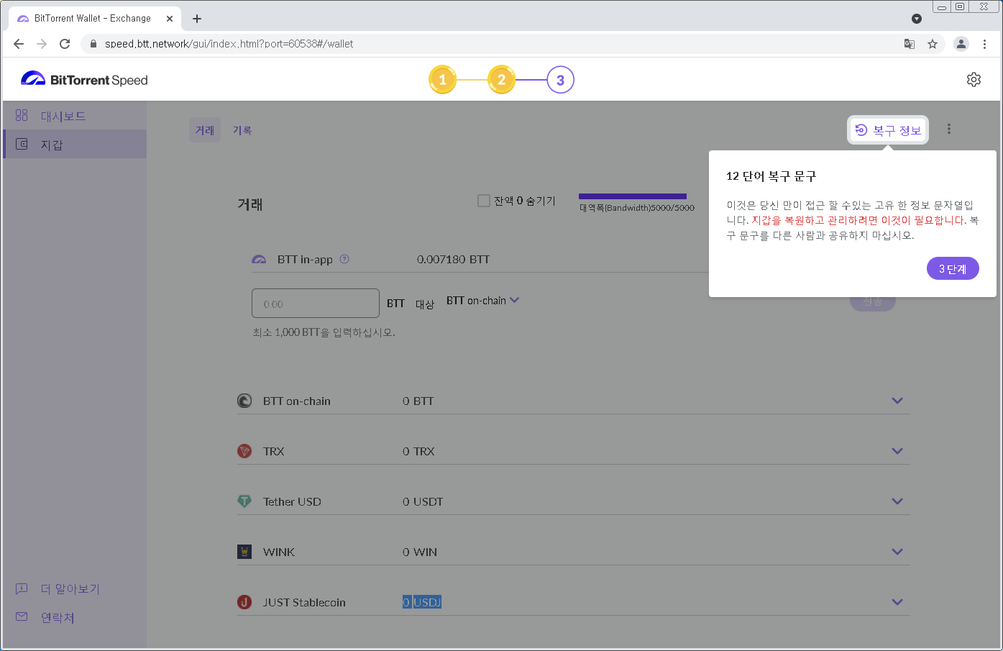Open the browser profile avatar
This screenshot has height=651, width=1003.
pos(961,44)
